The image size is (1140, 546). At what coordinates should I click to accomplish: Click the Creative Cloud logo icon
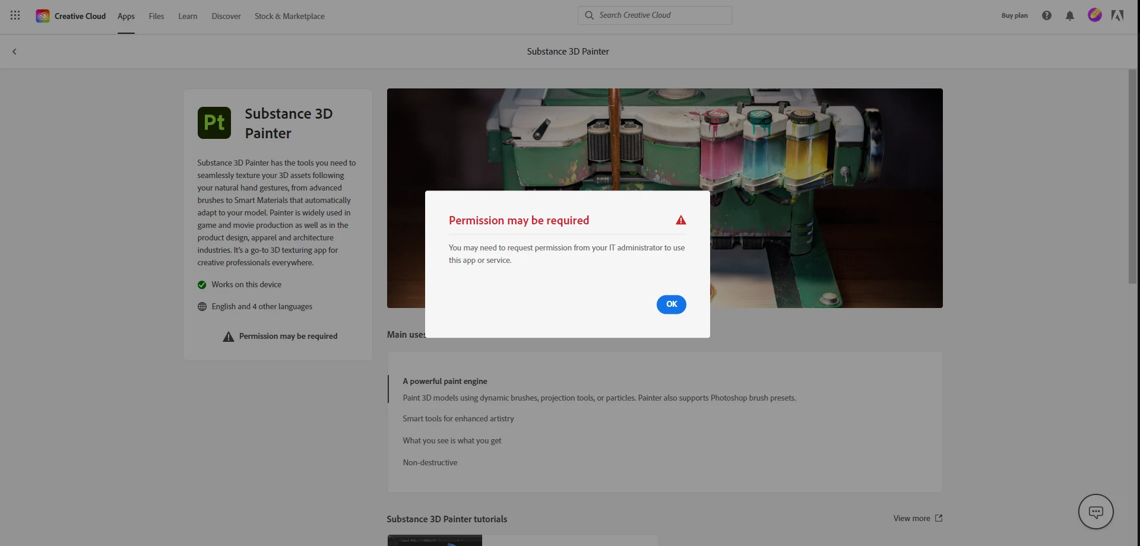pos(43,16)
